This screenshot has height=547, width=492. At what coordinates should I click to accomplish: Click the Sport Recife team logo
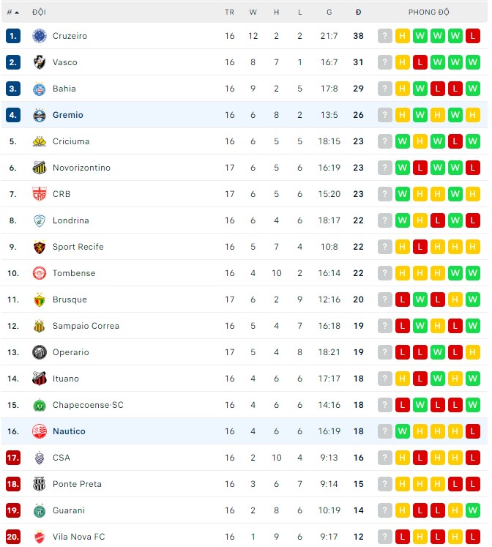point(40,247)
